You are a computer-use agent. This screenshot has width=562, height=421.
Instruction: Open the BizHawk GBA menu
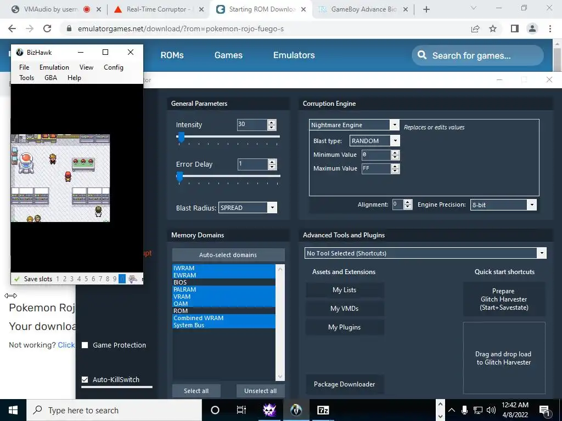(x=51, y=78)
